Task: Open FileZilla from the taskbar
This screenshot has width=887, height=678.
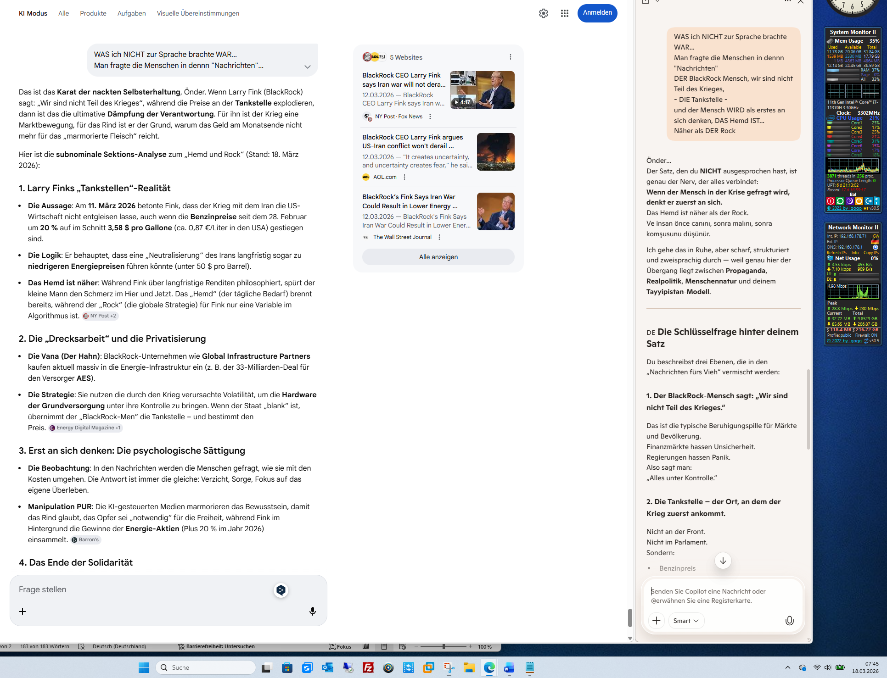Action: pos(368,667)
